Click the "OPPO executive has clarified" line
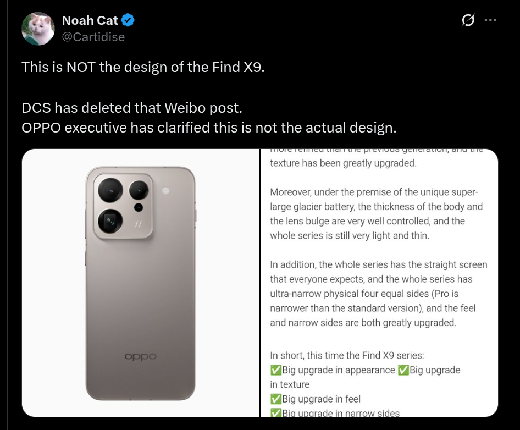The height and width of the screenshot is (430, 520). coord(209,128)
